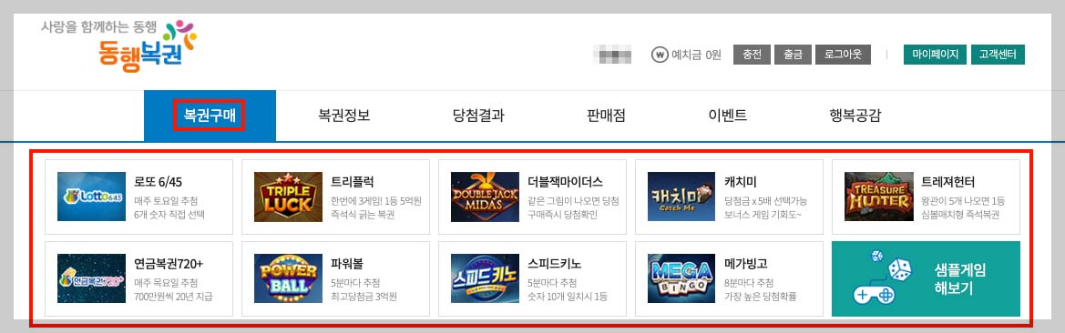Click the won deposit coin icon

659,55
